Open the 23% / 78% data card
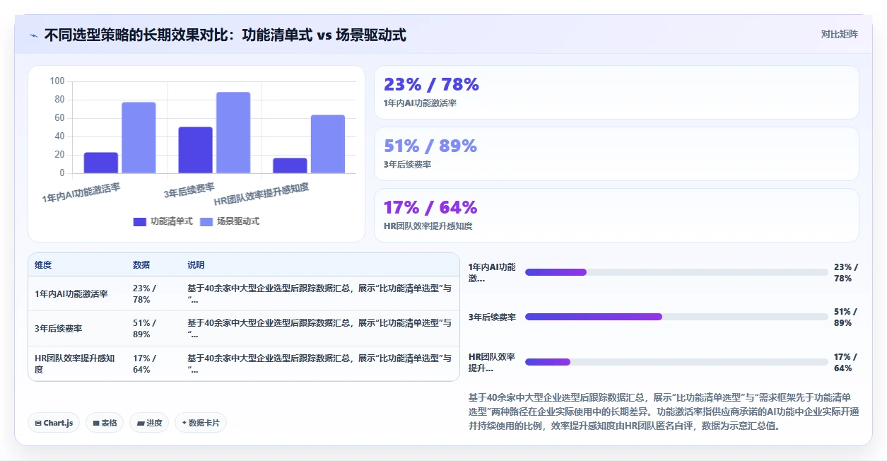887x461 pixels. 616,92
